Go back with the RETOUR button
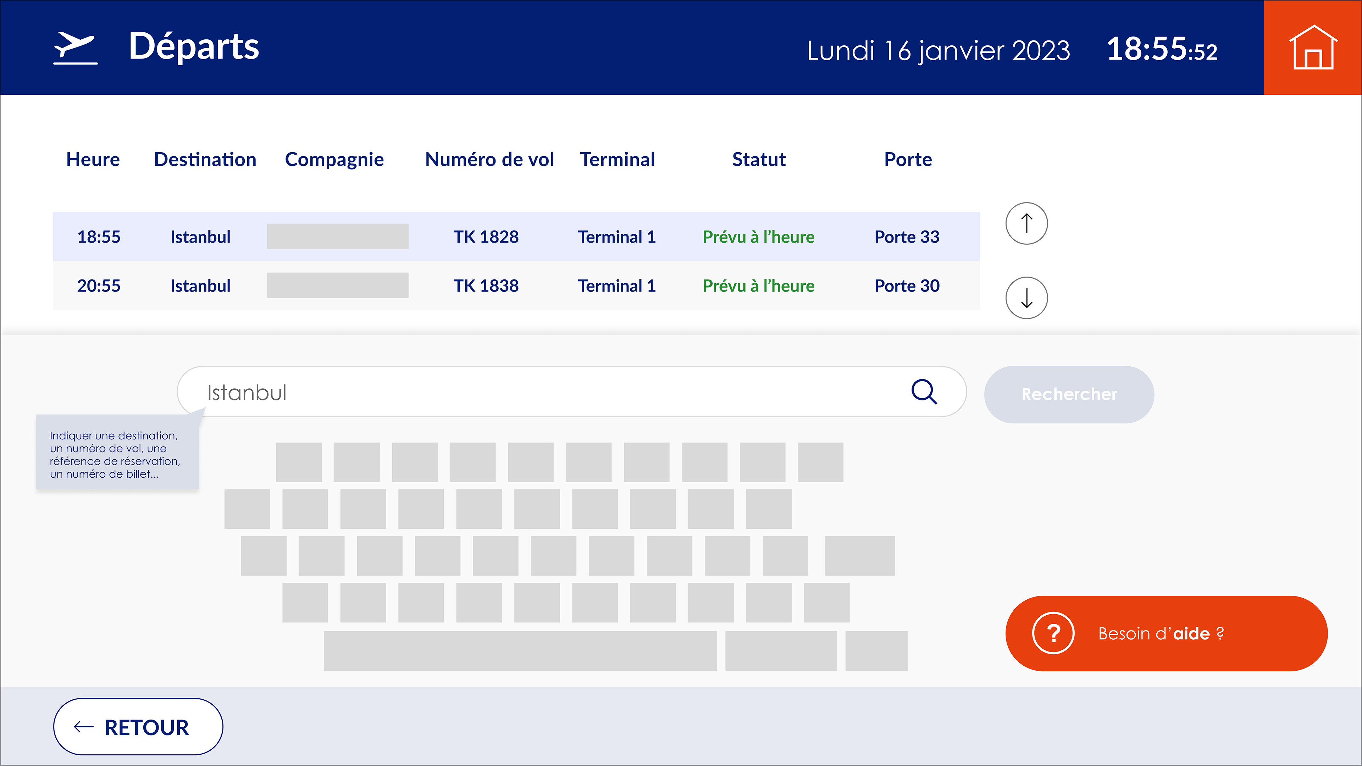Viewport: 1362px width, 766px height. point(138,727)
